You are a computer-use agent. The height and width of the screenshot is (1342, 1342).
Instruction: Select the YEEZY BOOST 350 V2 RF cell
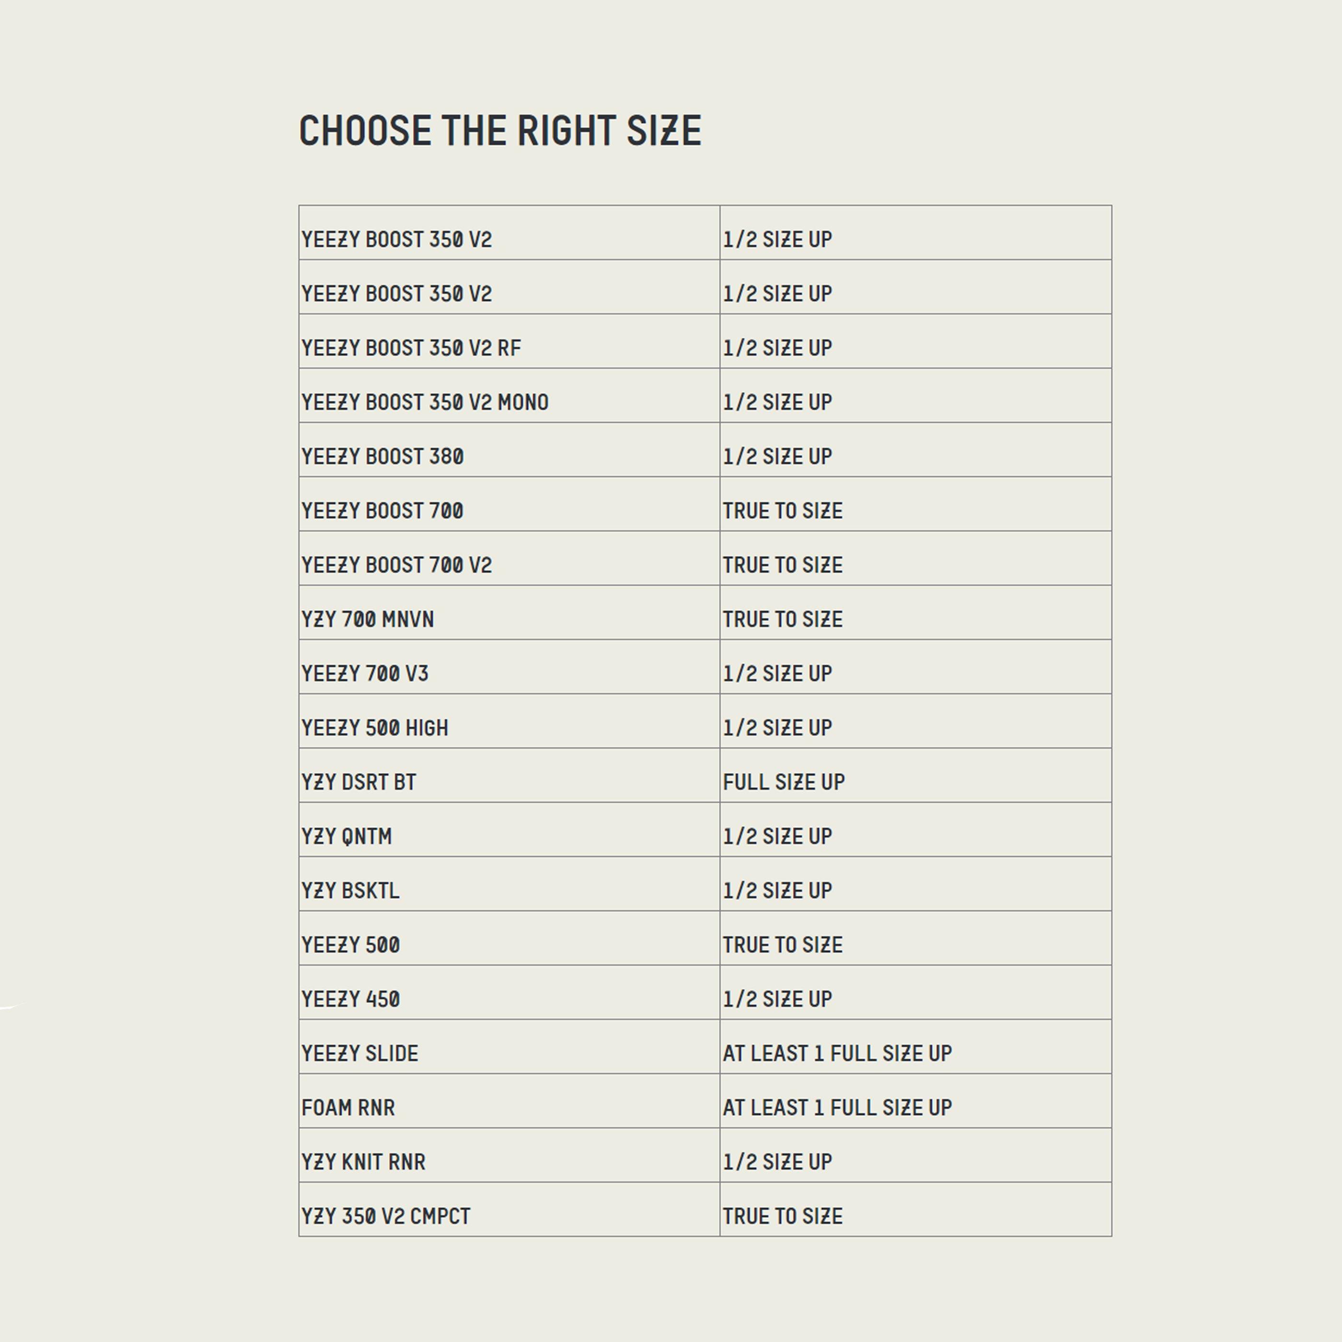(x=411, y=348)
